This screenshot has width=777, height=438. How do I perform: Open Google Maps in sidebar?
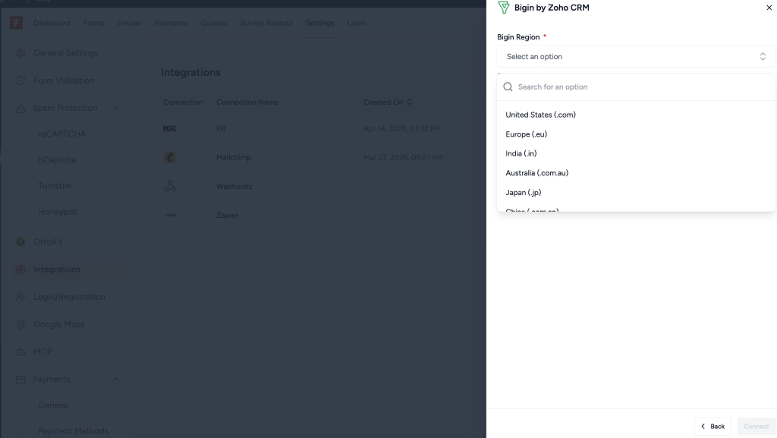click(59, 324)
